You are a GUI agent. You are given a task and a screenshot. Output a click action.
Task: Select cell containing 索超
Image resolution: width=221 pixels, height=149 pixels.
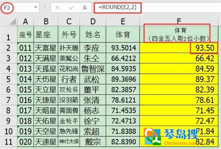[93, 131]
